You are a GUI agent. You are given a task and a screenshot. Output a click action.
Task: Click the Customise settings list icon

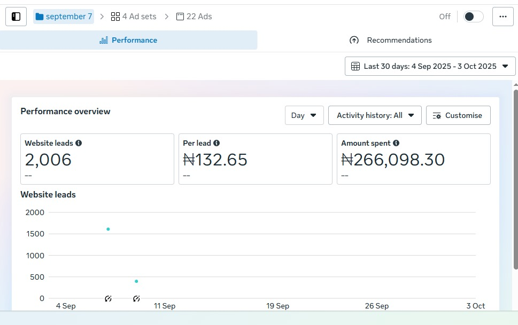(437, 116)
